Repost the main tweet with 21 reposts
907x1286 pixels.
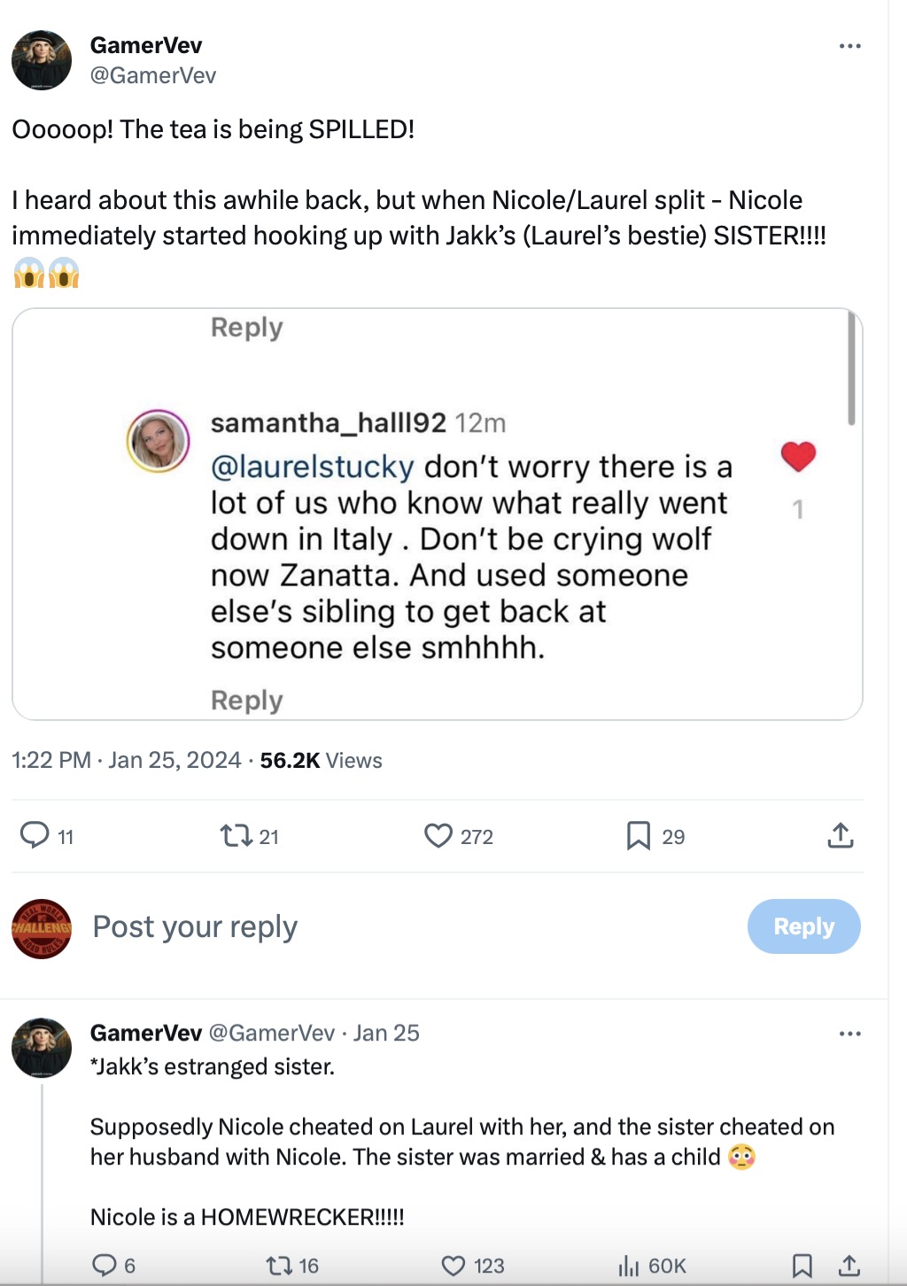[236, 835]
